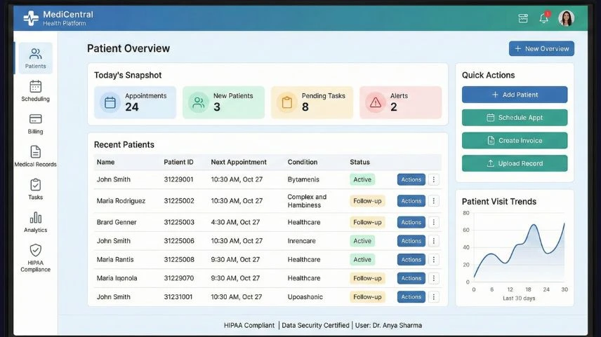Click HIPAA Compliant in the footer
This screenshot has width=601, height=337.
(x=249, y=326)
